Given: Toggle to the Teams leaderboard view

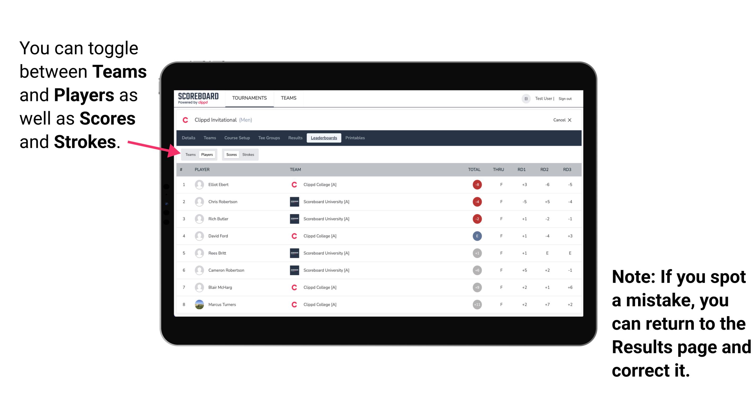Looking at the screenshot, I should coord(190,154).
